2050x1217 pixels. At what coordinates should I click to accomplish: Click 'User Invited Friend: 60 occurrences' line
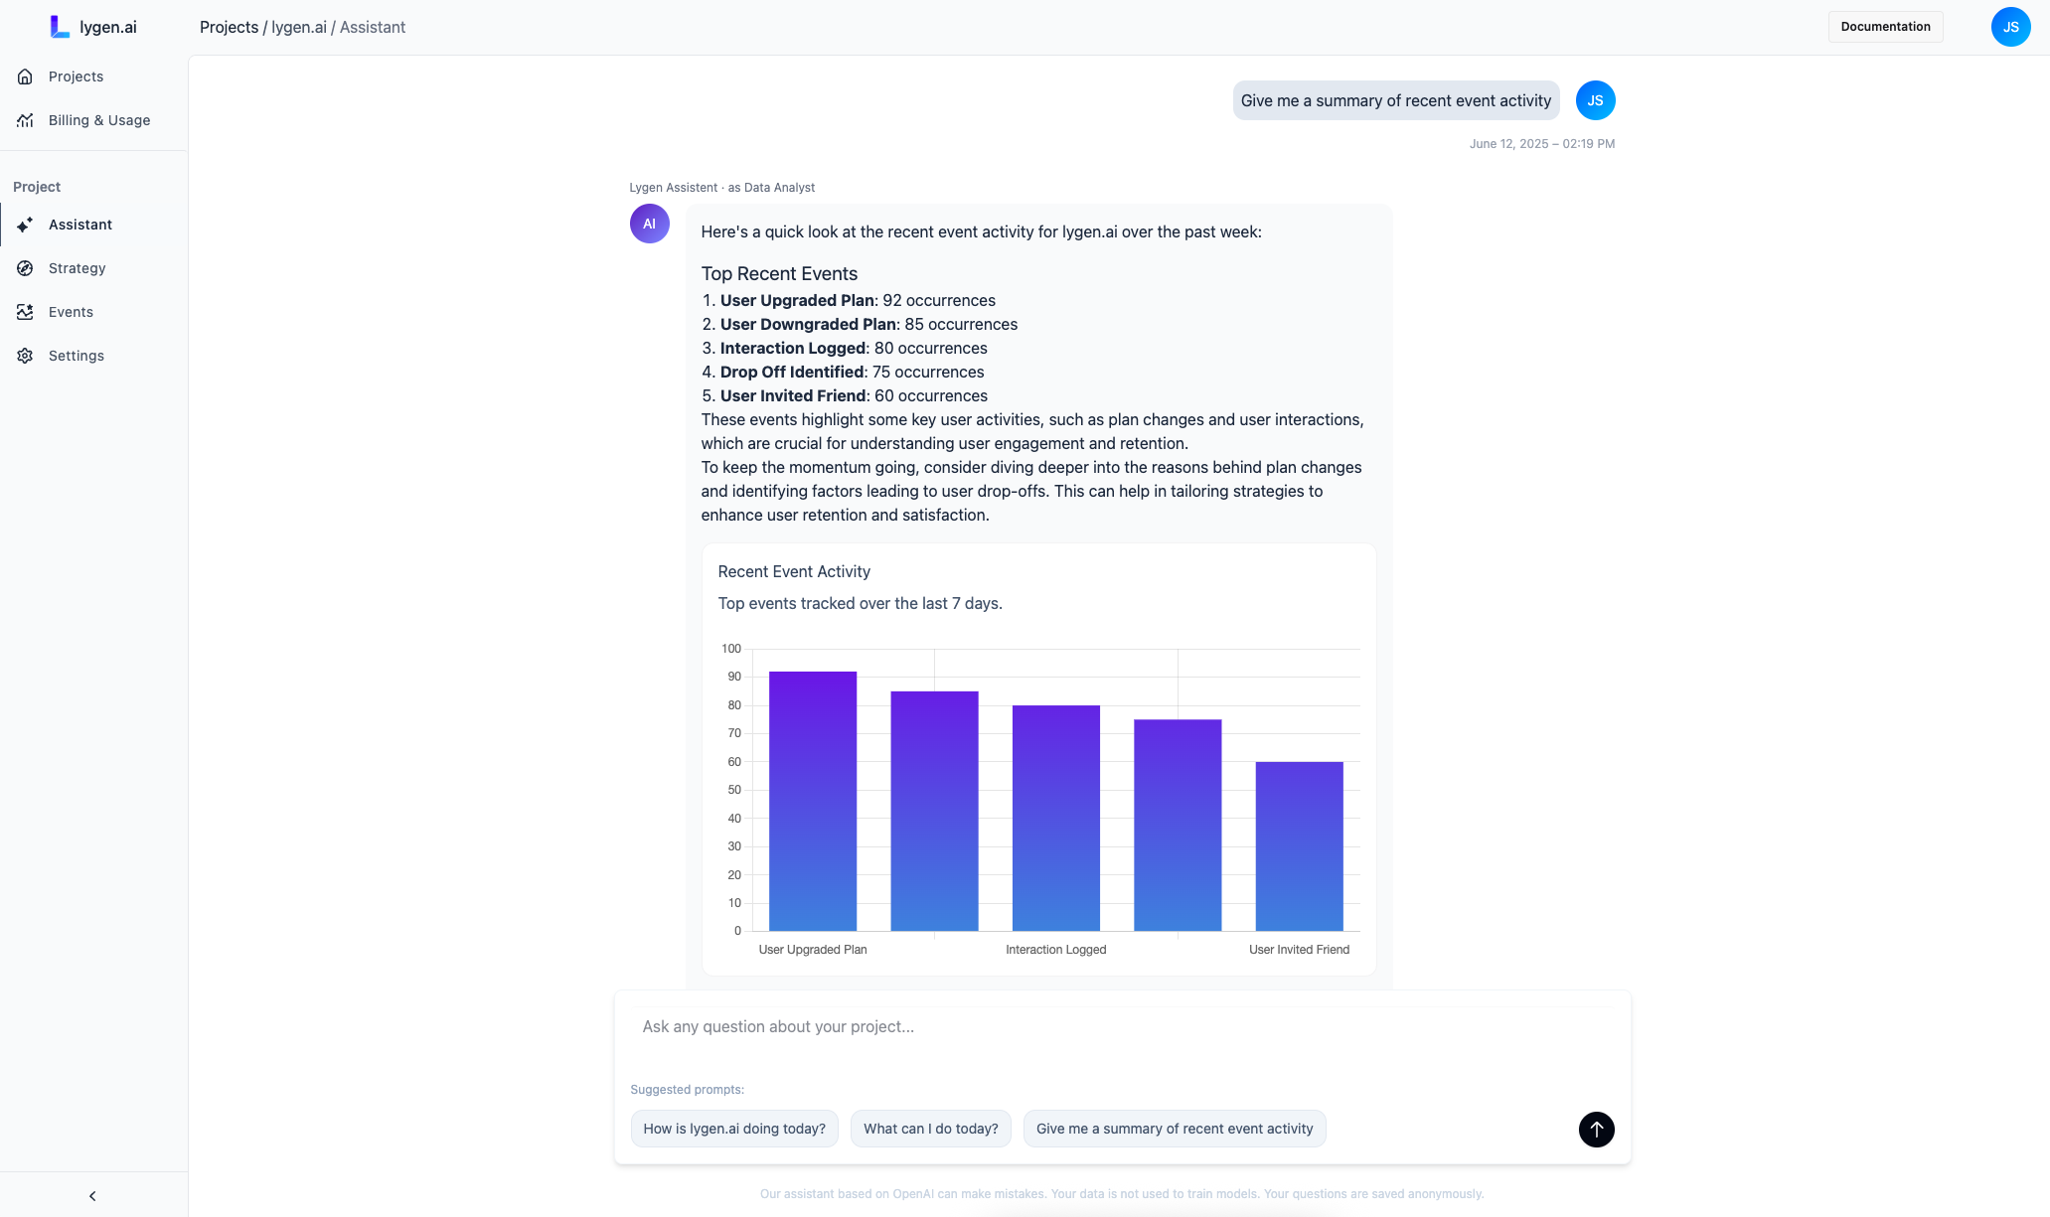point(854,395)
